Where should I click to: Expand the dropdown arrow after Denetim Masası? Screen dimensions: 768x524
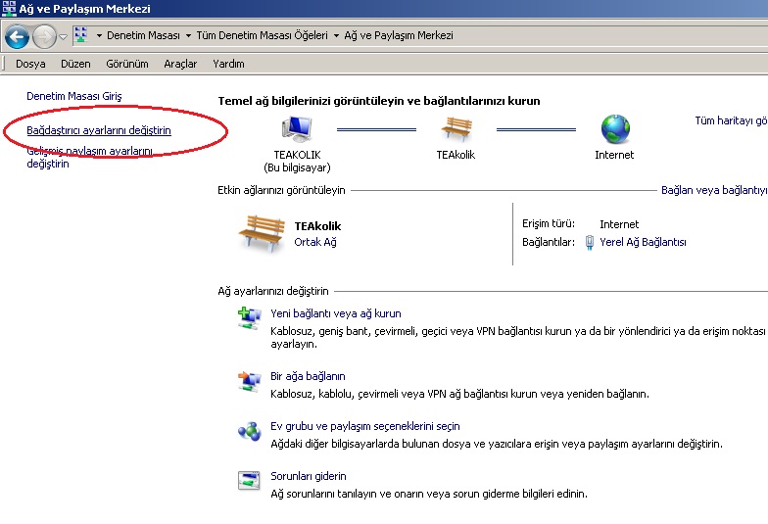pyautogui.click(x=188, y=35)
